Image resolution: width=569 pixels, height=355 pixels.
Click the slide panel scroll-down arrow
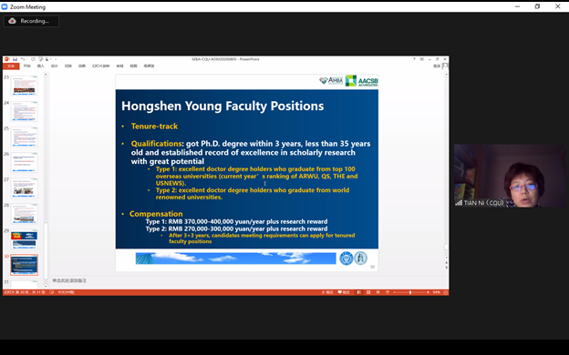pos(46,287)
